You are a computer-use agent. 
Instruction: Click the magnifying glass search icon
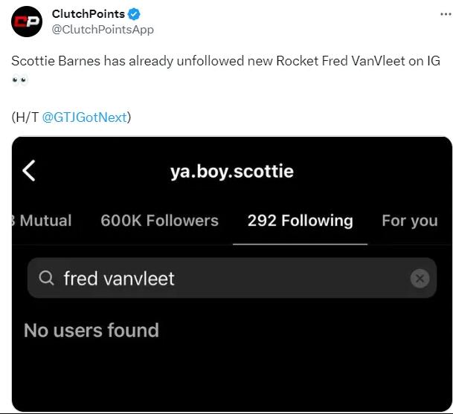(46, 279)
